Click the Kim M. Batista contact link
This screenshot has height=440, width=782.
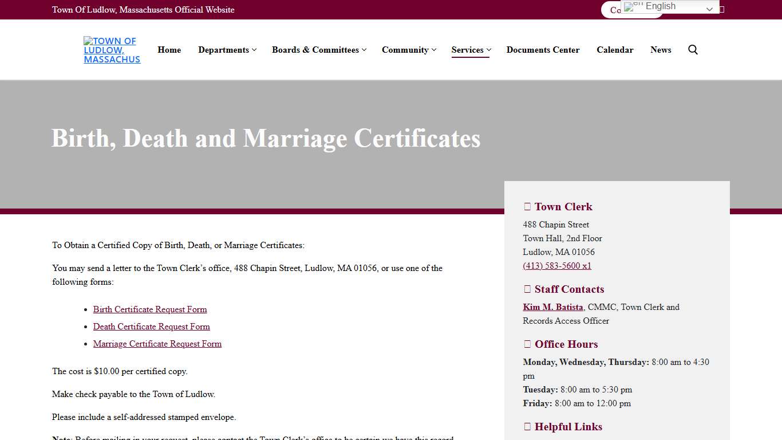click(x=553, y=307)
